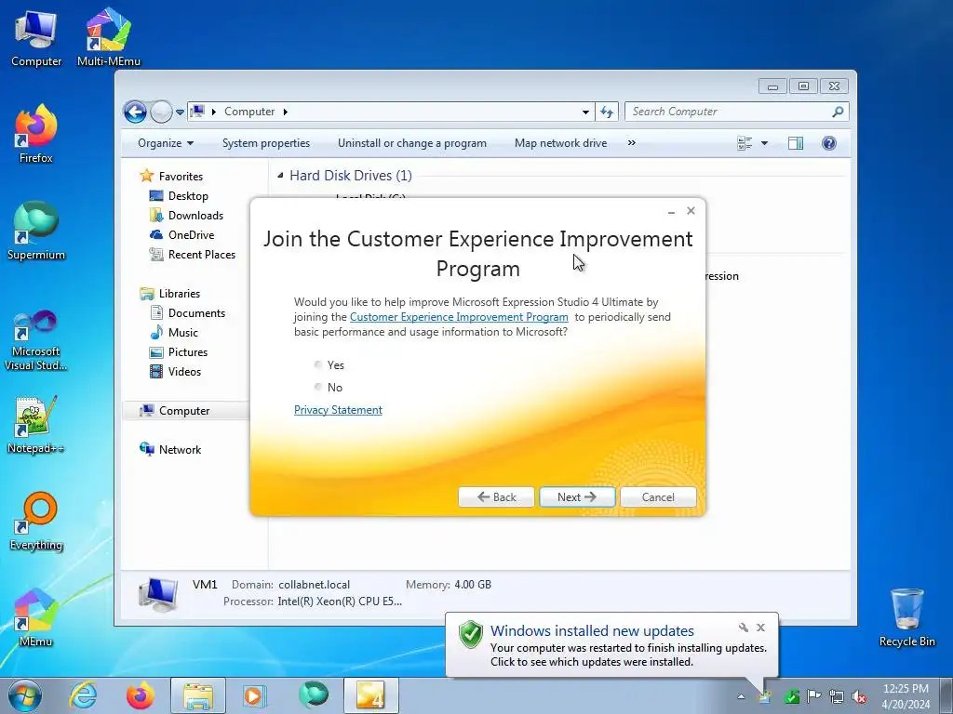The width and height of the screenshot is (953, 714).
Task: Click Next in the setup dialog
Action: pos(577,496)
